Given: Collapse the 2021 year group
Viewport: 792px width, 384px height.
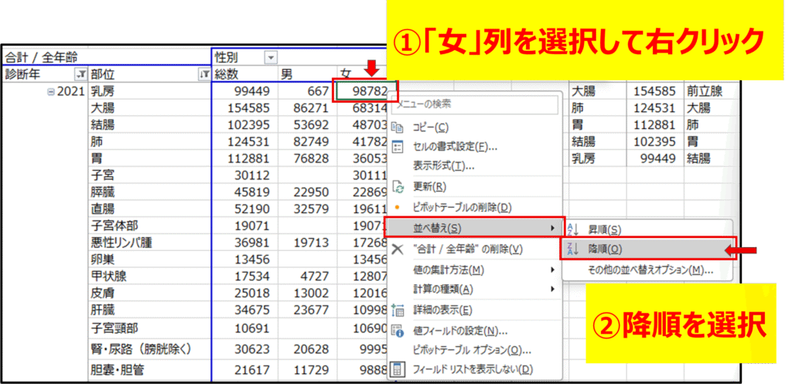Looking at the screenshot, I should pyautogui.click(x=51, y=92).
